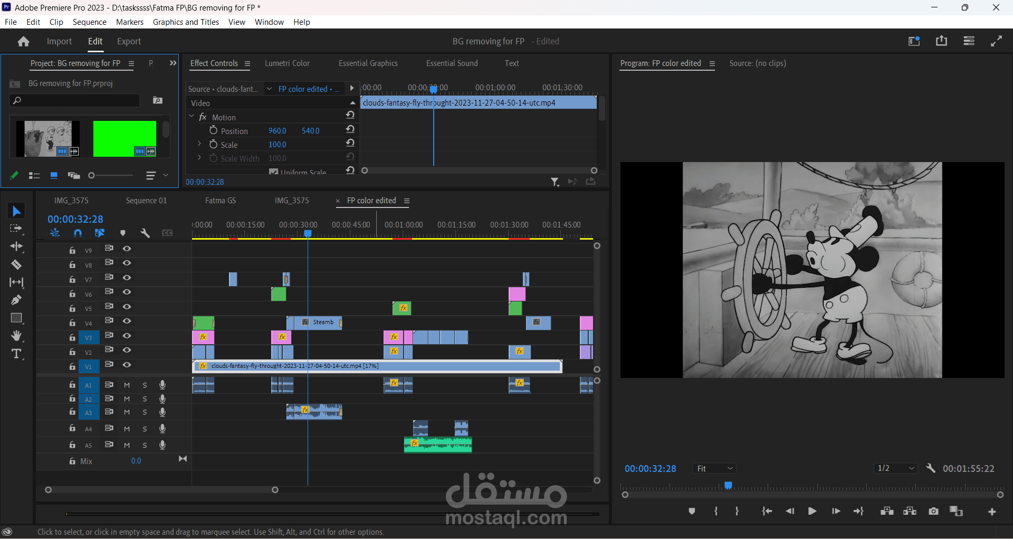This screenshot has height=539, width=1013.
Task: Click the Quick Export icon
Action: [942, 41]
